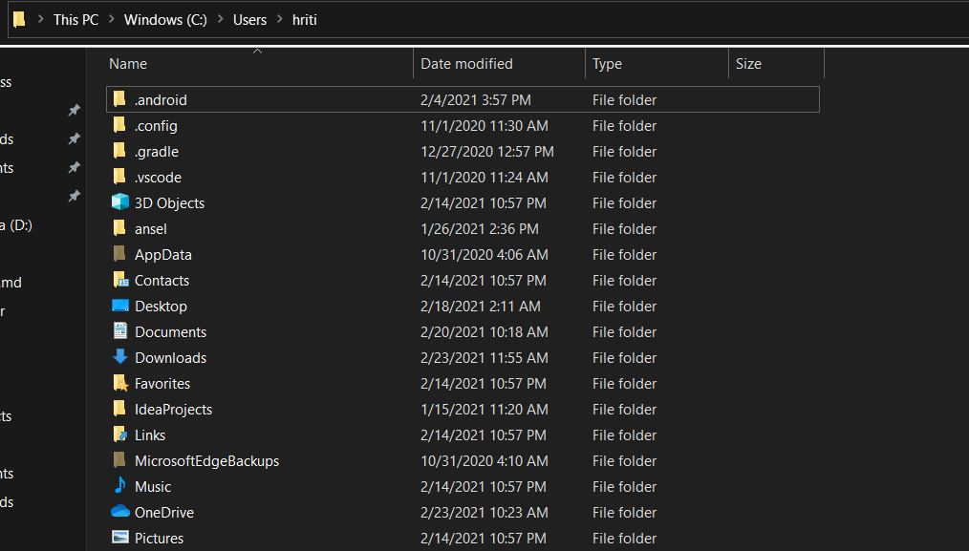This screenshot has width=969, height=551.
Task: Click the Downloads arrow icon
Action: point(119,357)
